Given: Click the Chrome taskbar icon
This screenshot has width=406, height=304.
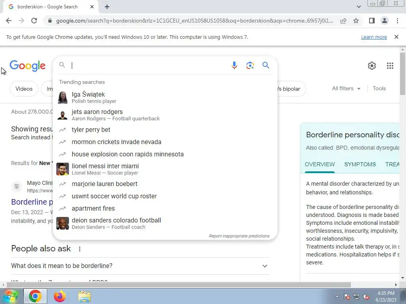Looking at the screenshot, I should click(x=35, y=296).
